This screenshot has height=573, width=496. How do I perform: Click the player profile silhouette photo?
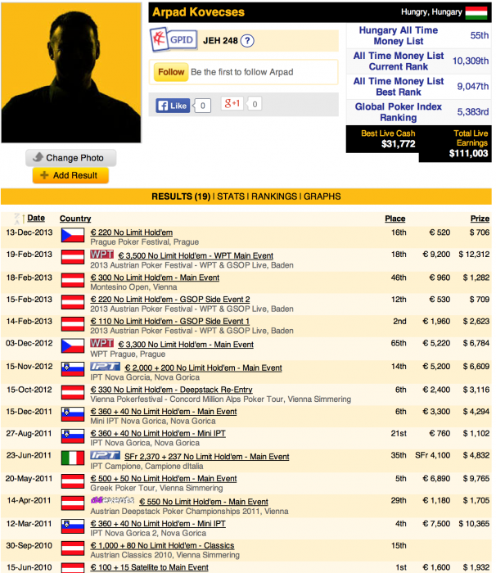point(71,72)
